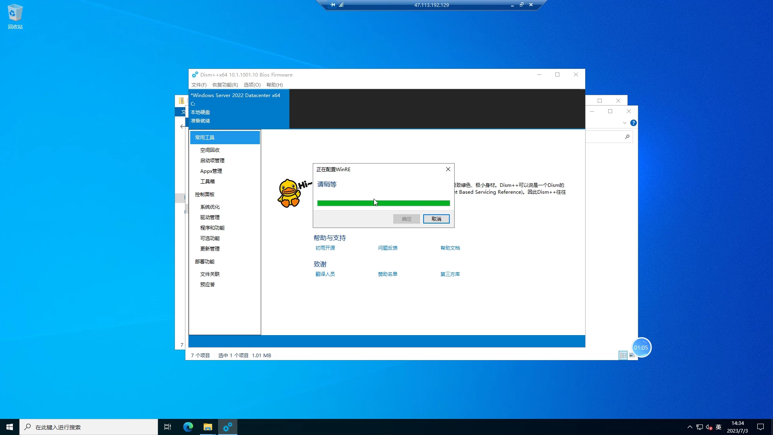Click the taskbar search box
Image resolution: width=773 pixels, height=435 pixels.
click(x=89, y=427)
